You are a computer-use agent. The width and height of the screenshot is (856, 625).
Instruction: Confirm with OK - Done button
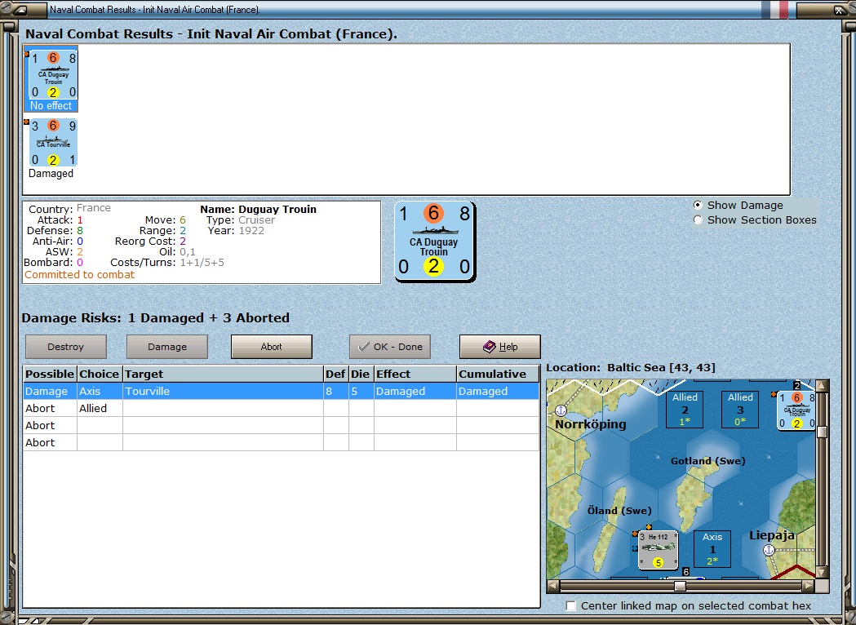390,347
